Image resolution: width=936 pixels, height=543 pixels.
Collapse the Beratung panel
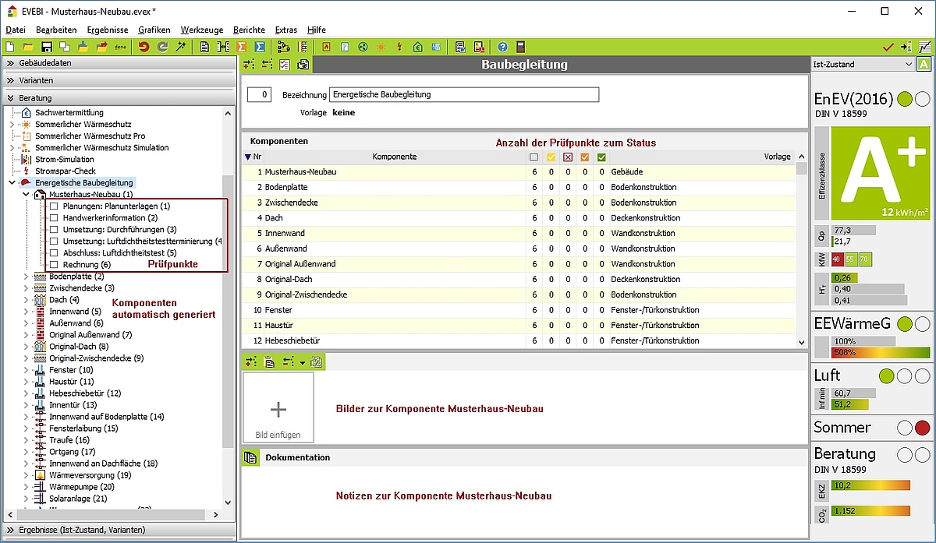pos(118,98)
